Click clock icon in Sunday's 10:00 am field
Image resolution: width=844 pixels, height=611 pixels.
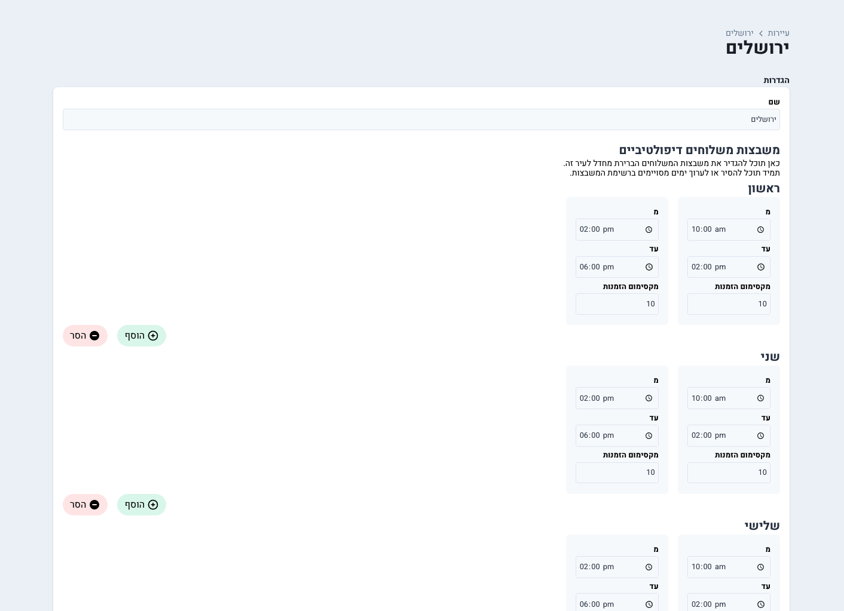tap(760, 230)
